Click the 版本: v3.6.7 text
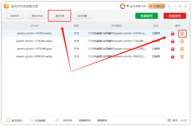Screen dimensions: 192x126 (180, 120)
